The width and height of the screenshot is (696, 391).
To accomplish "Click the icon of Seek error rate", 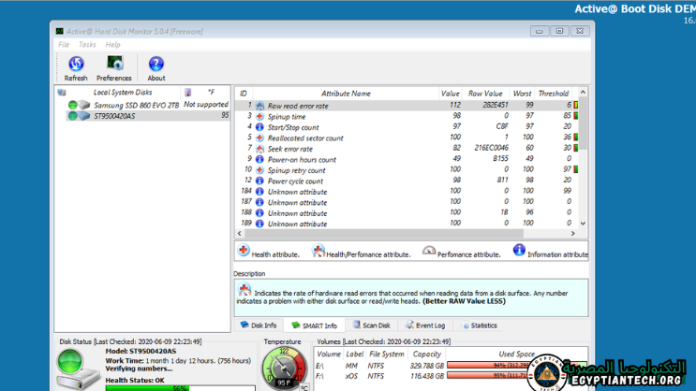I will [260, 149].
